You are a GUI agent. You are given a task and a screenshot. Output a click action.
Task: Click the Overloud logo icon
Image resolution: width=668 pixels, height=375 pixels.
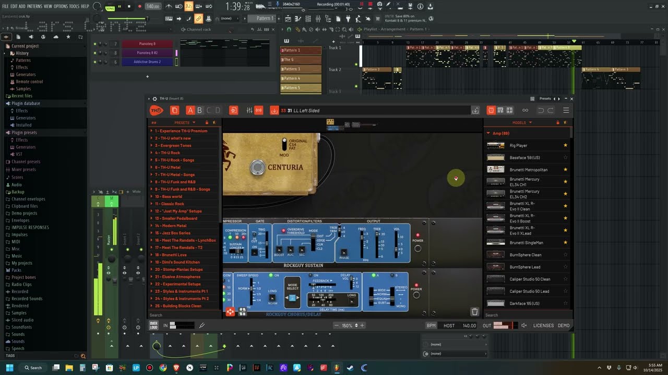[153, 326]
